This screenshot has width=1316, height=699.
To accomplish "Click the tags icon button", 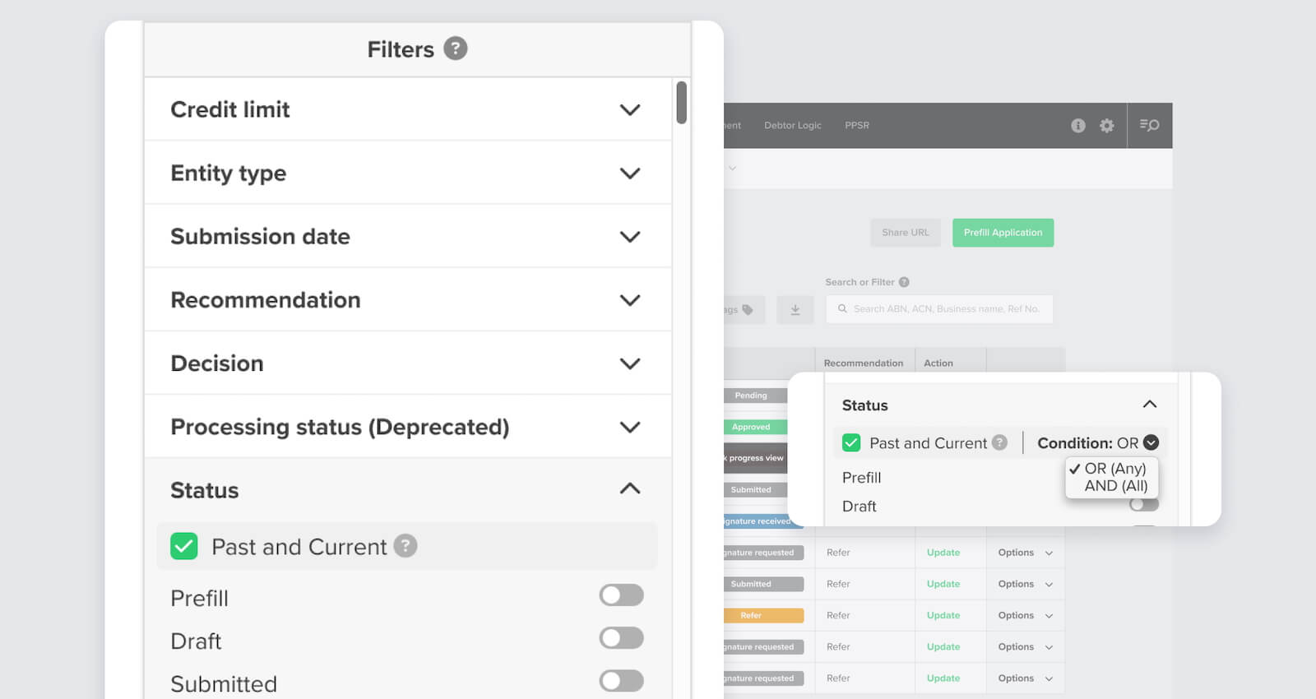I will click(744, 310).
